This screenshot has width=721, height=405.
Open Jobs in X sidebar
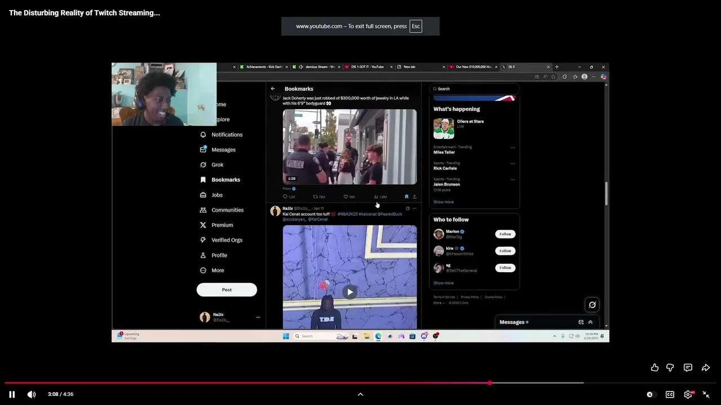coord(211,195)
